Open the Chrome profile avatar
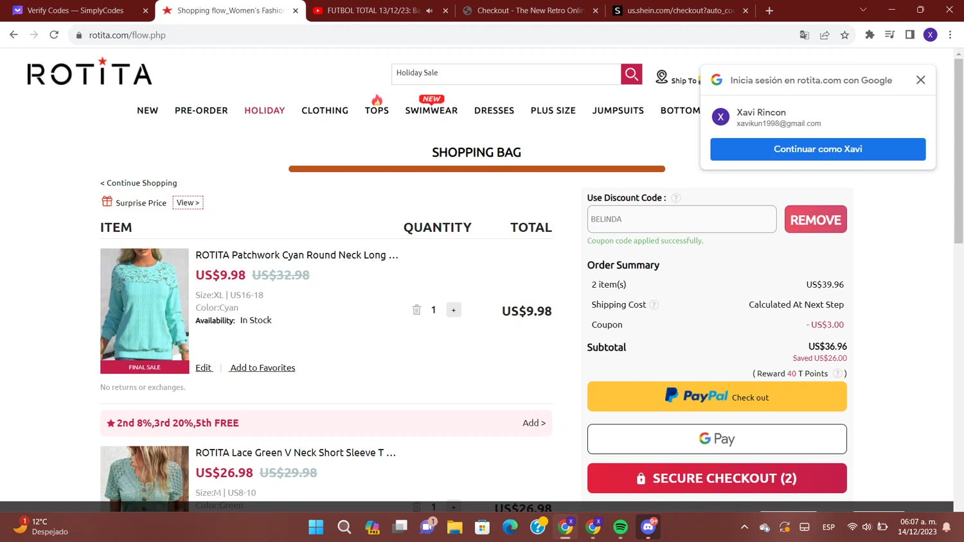 pyautogui.click(x=930, y=35)
